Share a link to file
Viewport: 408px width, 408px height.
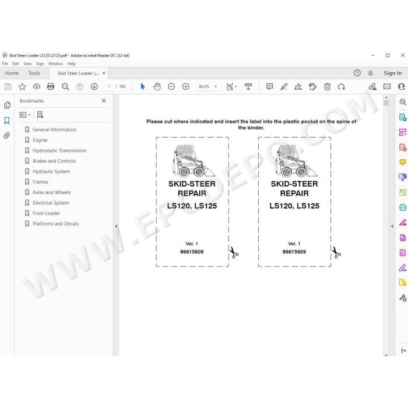(372, 87)
